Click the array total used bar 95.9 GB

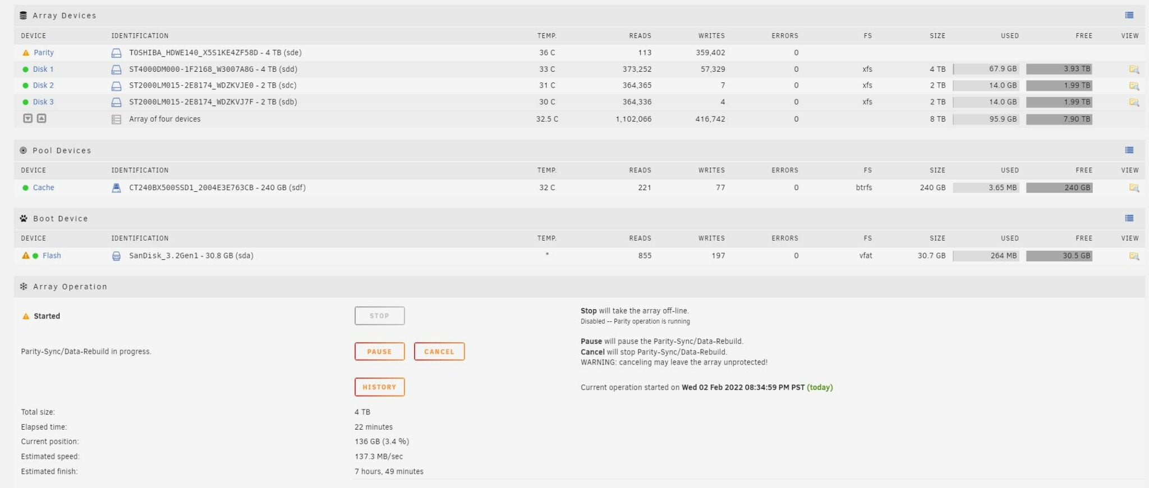pos(986,119)
